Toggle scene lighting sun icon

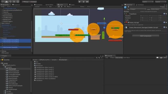coord(62,7)
